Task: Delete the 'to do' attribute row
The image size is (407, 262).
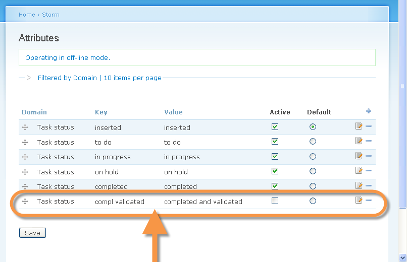Action: click(369, 141)
